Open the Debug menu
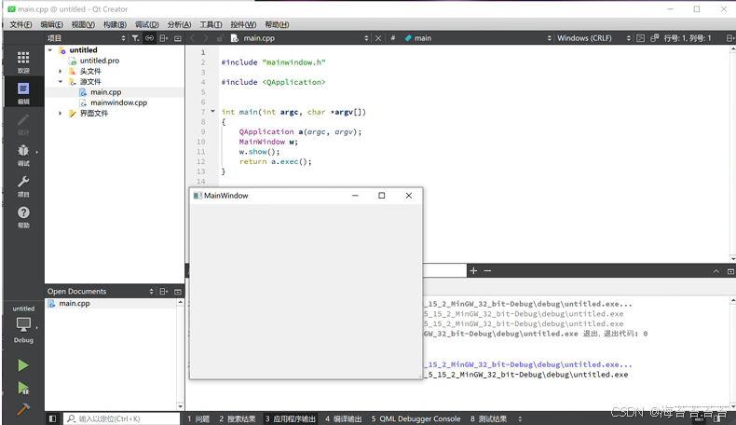This screenshot has height=425, width=736. click(x=147, y=24)
